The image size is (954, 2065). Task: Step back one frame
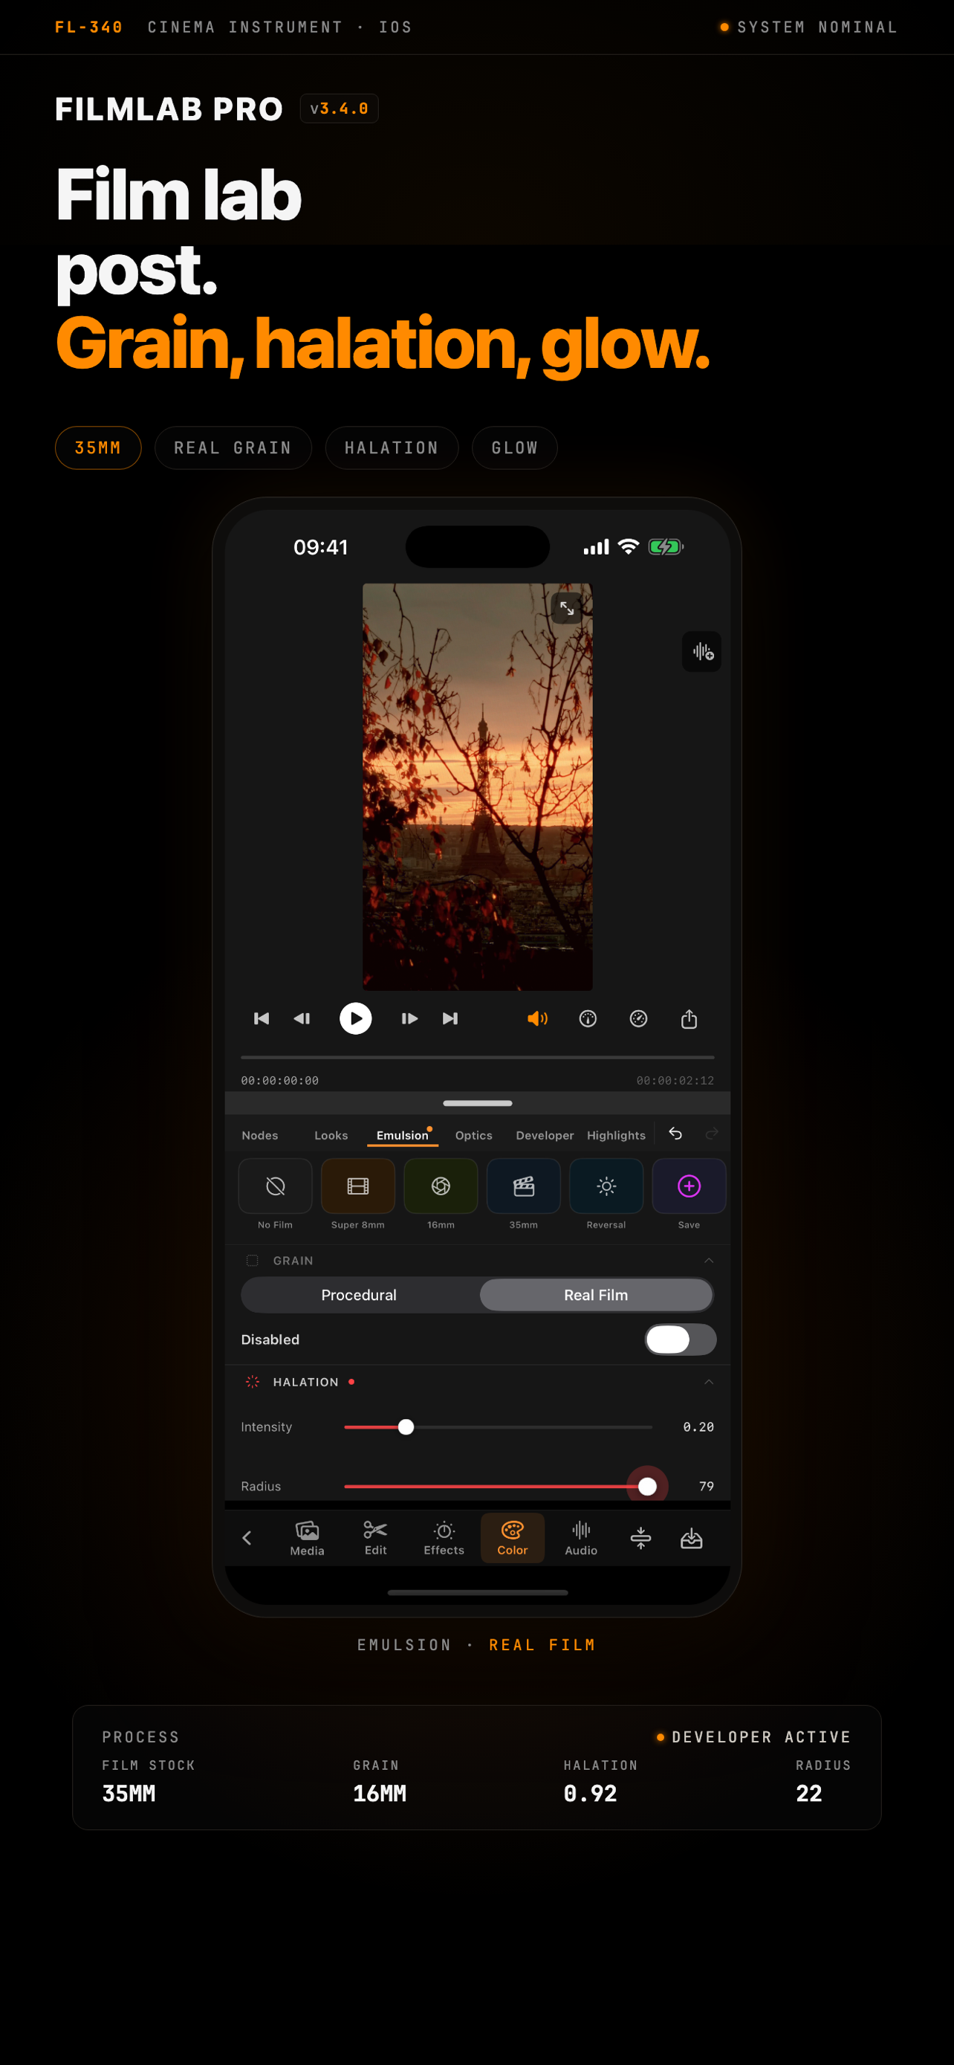click(301, 1018)
